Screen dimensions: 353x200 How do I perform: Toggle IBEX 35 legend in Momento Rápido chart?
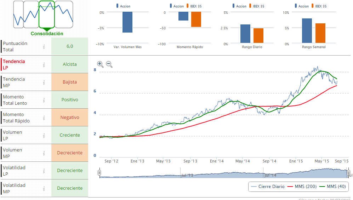pos(194,6)
